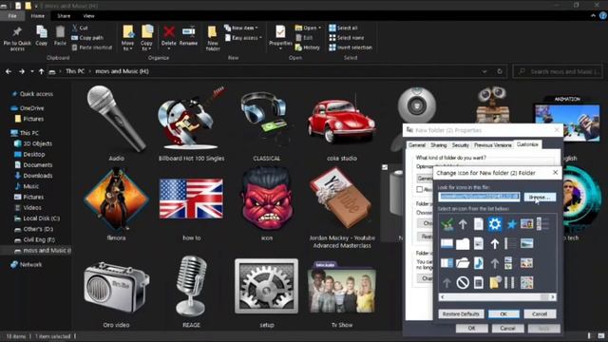Switch to the View ribbon tab
Image resolution: width=608 pixels, height=342 pixels.
88,16
